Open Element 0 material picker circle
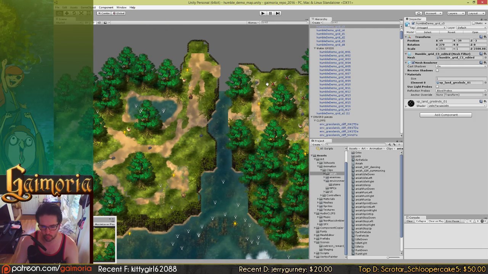Viewport: 488px width, 274px height. [485, 83]
